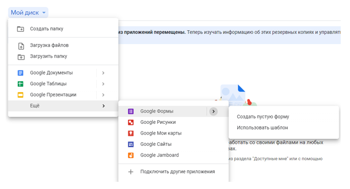The height and width of the screenshot is (189, 350).
Task: Expand the Google Документы submenu arrow
Action: coord(103,73)
